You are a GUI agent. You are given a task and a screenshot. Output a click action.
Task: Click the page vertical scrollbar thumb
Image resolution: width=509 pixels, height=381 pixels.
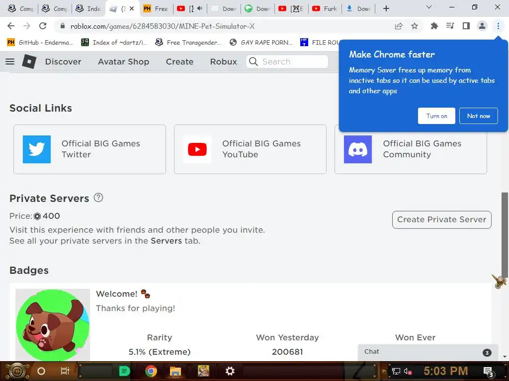tap(505, 235)
